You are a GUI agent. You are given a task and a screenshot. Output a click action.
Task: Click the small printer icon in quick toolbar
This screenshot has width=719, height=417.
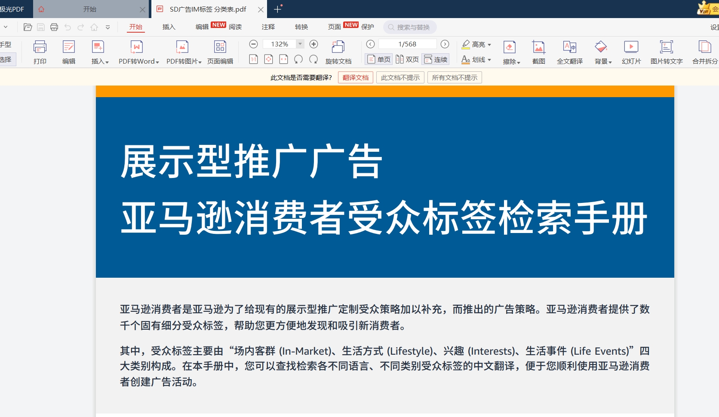[x=54, y=27]
